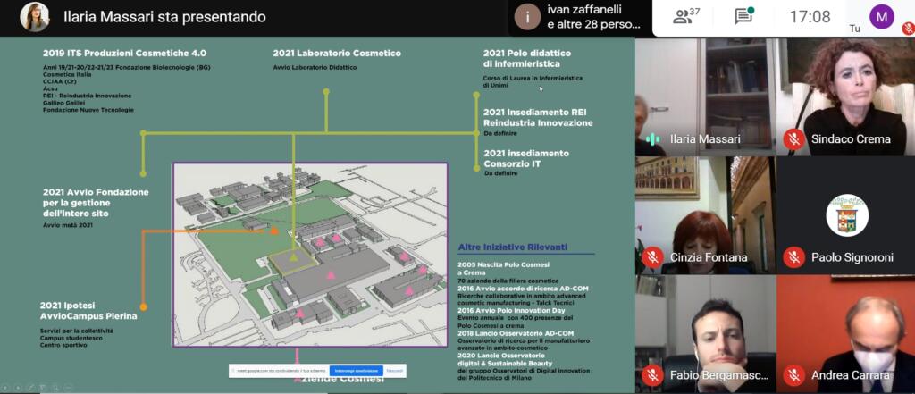Open the participants list showing 37 people
This screenshot has height=394, width=915.
pos(686,16)
